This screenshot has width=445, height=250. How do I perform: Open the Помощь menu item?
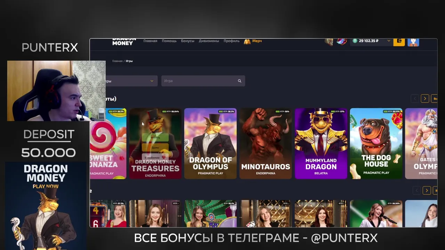(169, 41)
